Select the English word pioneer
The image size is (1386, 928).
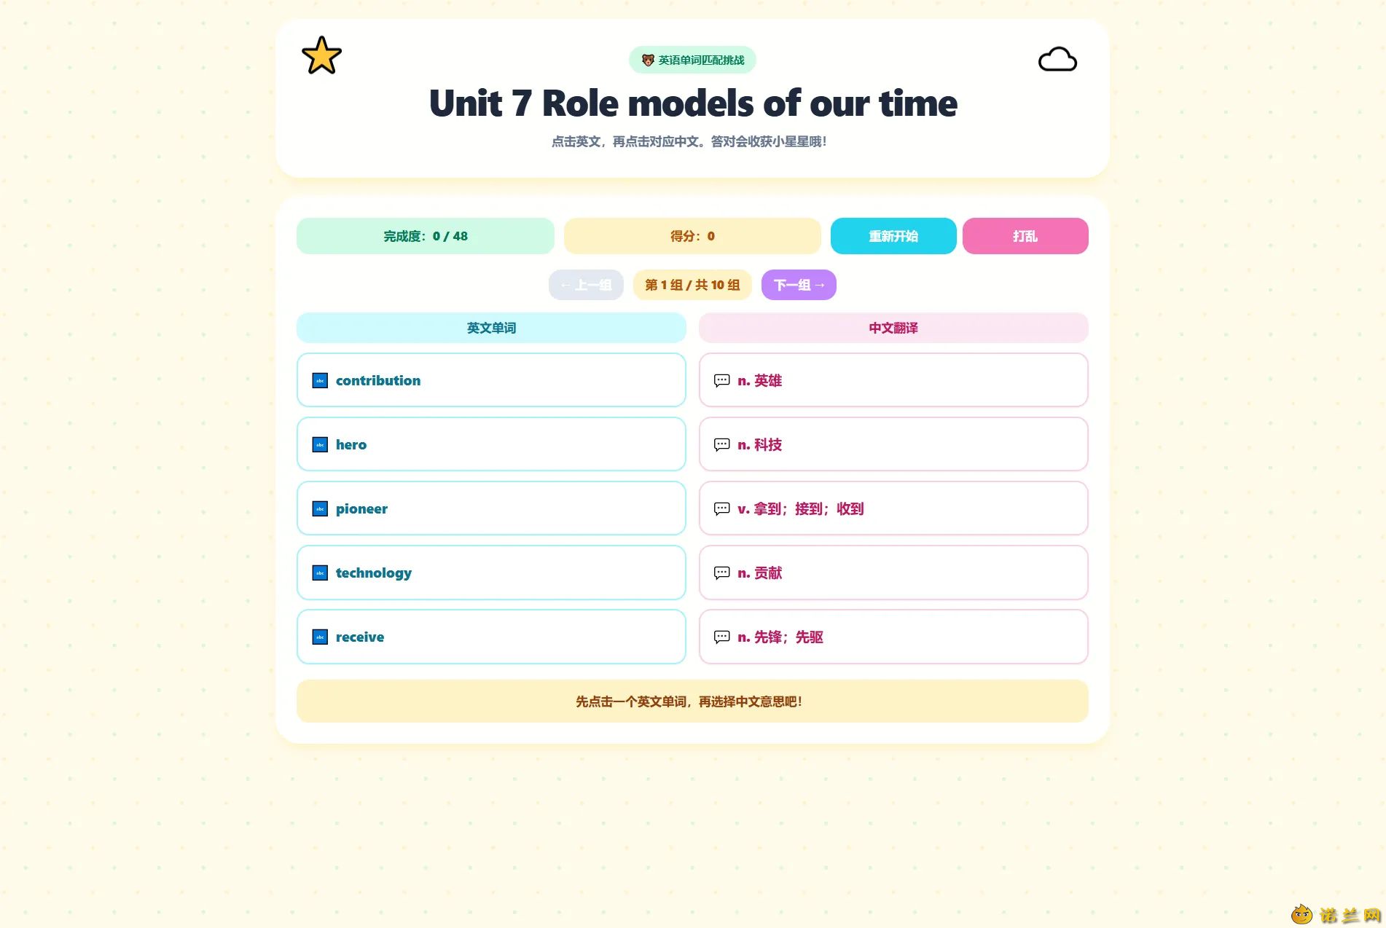click(491, 508)
